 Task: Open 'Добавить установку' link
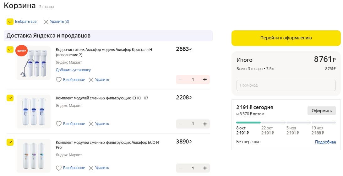[x=73, y=70]
